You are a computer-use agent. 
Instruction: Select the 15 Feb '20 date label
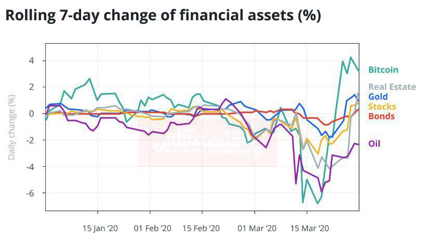(x=201, y=228)
